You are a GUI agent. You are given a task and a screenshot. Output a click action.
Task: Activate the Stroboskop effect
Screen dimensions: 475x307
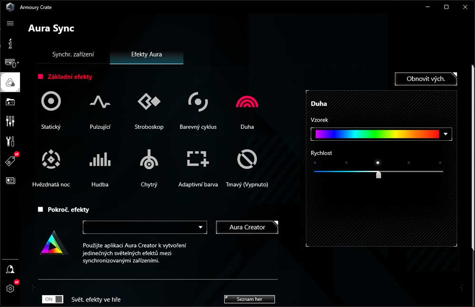[149, 101]
